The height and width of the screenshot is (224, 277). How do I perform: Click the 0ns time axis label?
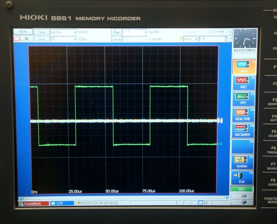coord(34,192)
